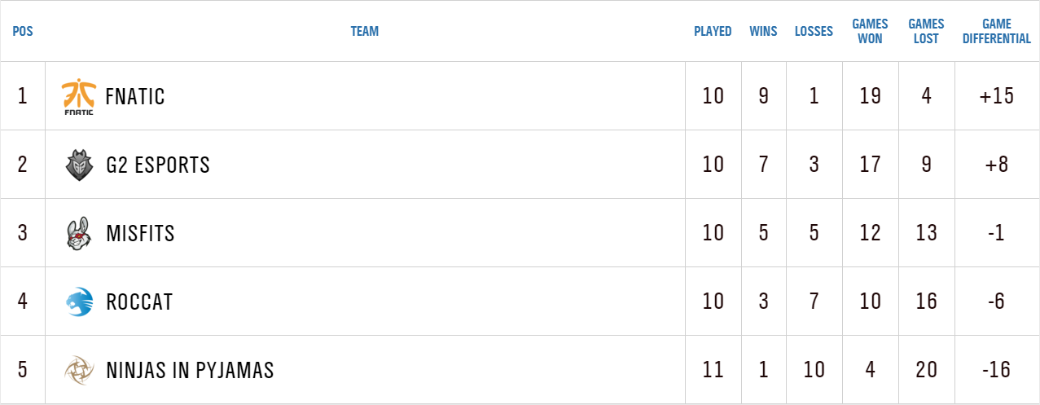Open the ROCCAT team name link
The width and height of the screenshot is (1040, 405).
[139, 302]
